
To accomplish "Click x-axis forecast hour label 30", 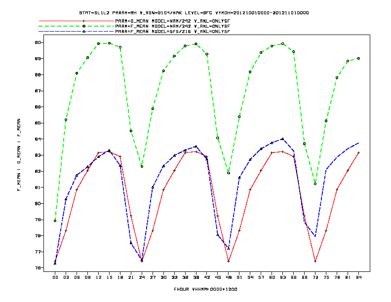I will [163, 277].
